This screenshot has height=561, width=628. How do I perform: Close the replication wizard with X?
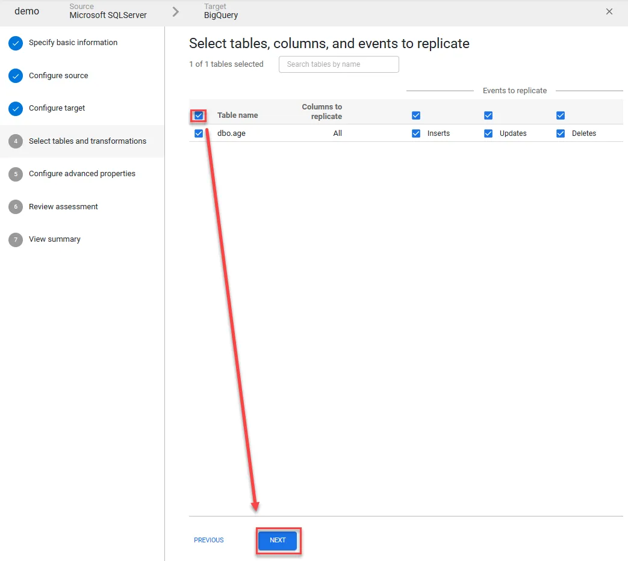(609, 11)
